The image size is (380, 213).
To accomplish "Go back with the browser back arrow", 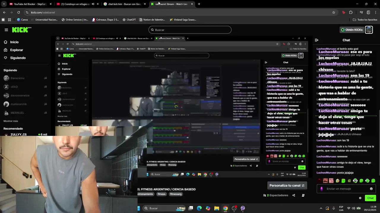I will (x=4, y=12).
